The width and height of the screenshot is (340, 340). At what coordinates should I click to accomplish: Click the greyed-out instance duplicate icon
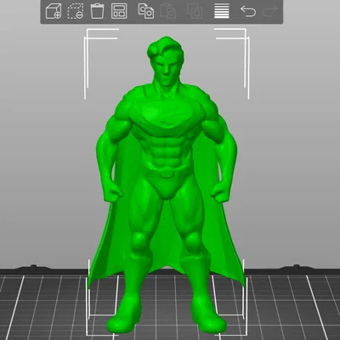195,11
